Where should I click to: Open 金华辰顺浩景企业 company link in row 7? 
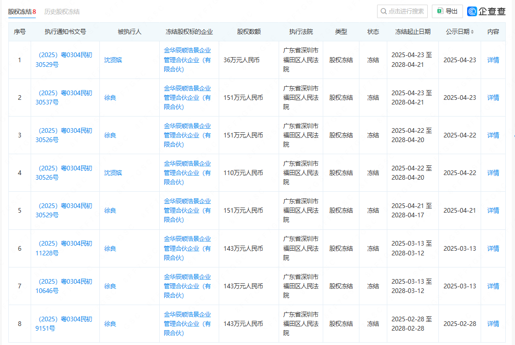188,286
